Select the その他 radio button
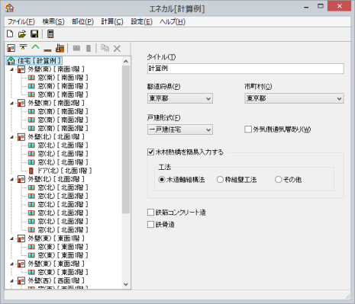This screenshot has height=304, width=355. point(278,180)
